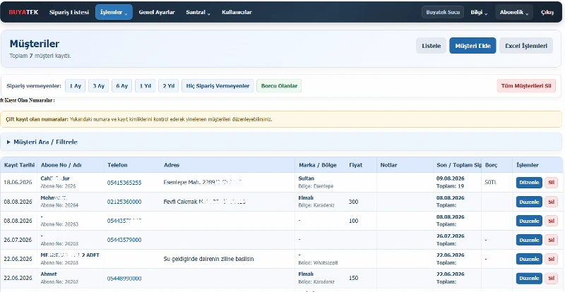
Task: Click Sil for Abone No 20264 row
Action: (x=551, y=202)
